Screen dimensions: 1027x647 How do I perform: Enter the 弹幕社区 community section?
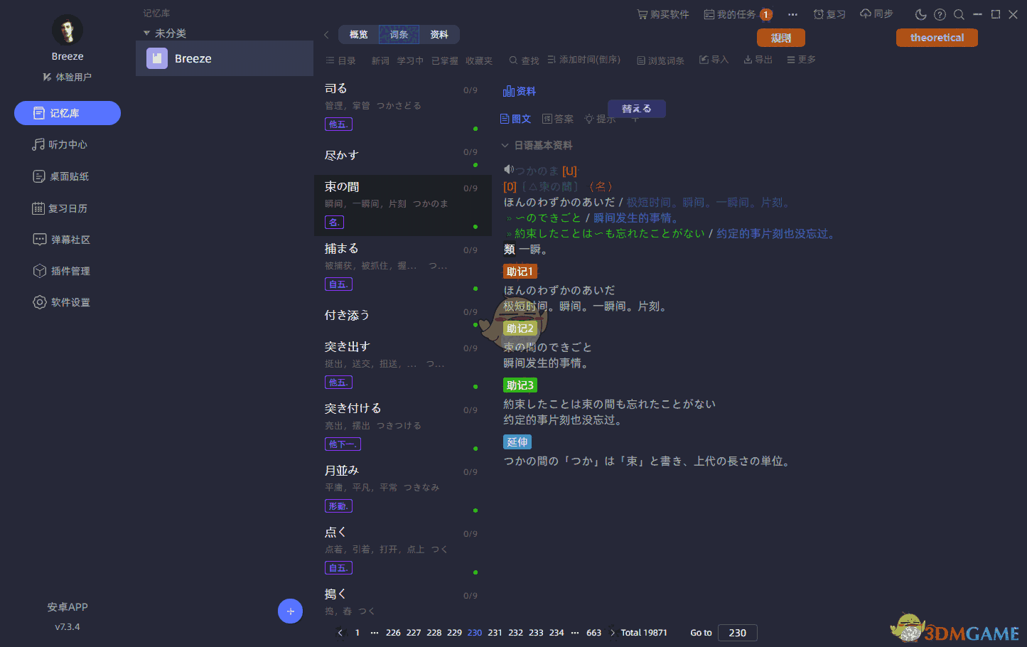click(67, 239)
